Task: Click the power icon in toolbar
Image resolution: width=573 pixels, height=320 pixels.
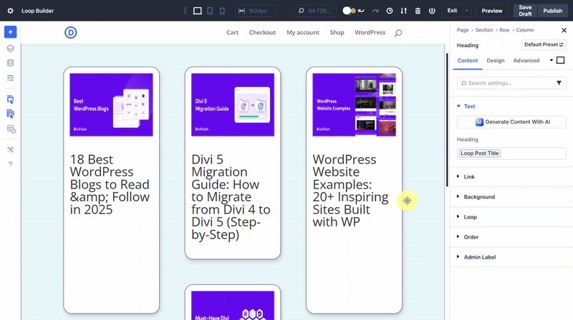Action: tap(432, 11)
